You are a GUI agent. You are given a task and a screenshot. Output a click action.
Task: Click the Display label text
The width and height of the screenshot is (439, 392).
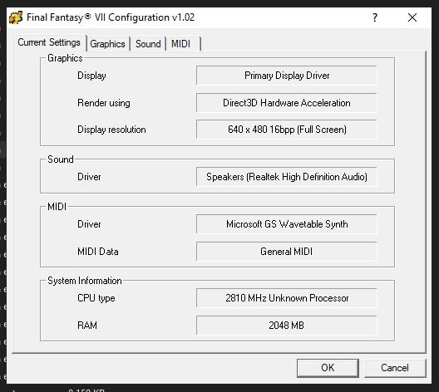pyautogui.click(x=91, y=76)
